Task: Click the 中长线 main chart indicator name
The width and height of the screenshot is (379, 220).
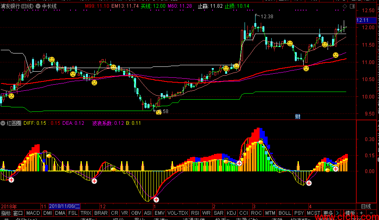Action: coord(49,6)
